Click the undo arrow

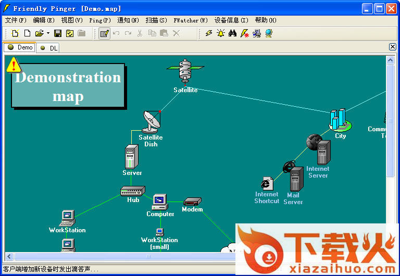(x=116, y=33)
